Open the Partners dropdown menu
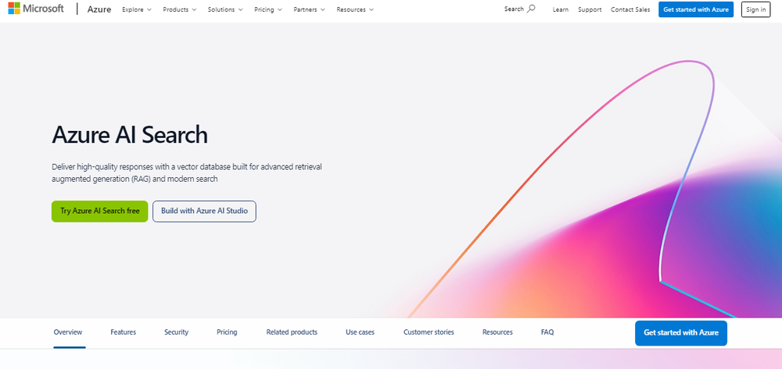 (x=309, y=9)
